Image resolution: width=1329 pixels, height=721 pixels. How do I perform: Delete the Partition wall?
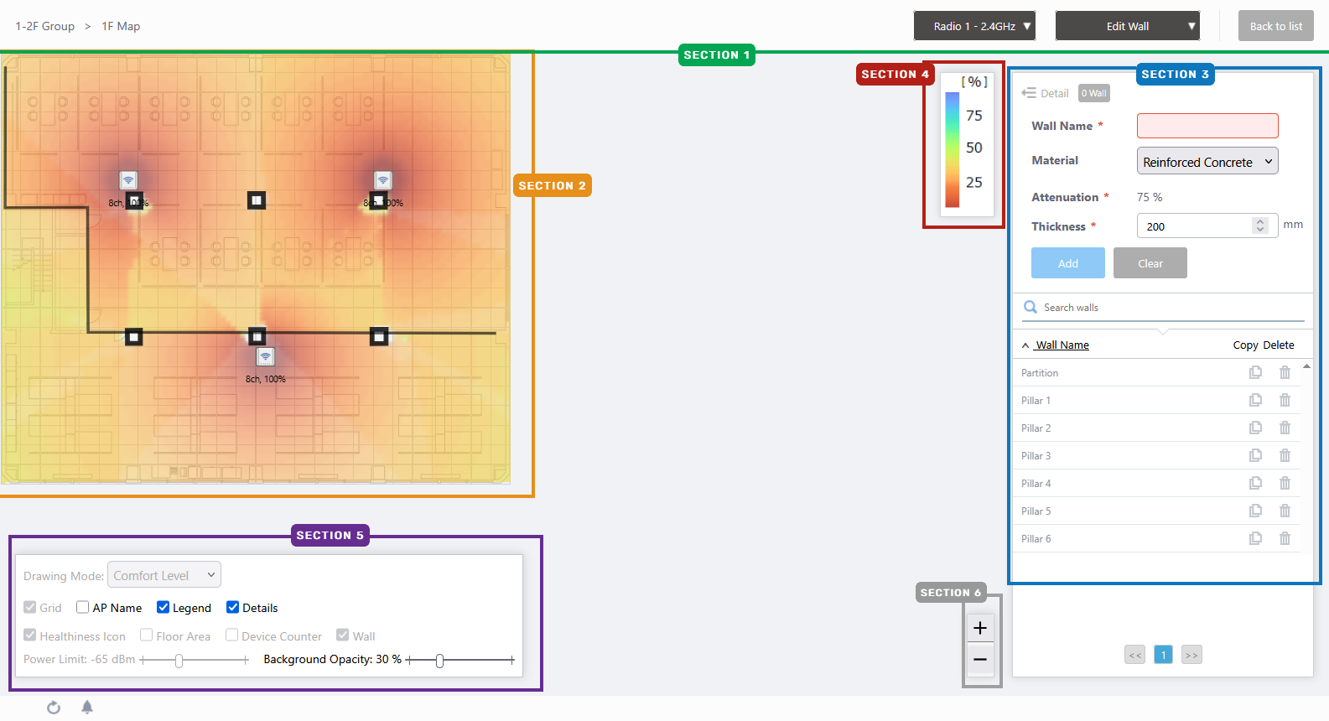[x=1285, y=372]
